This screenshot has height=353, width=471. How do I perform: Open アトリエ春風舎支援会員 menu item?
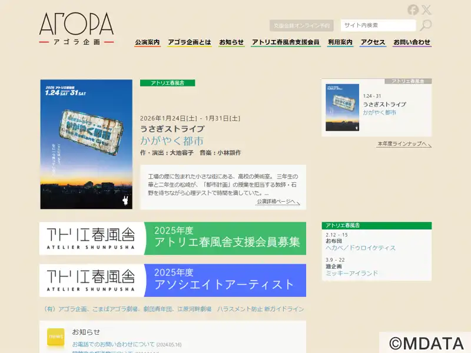coord(286,42)
